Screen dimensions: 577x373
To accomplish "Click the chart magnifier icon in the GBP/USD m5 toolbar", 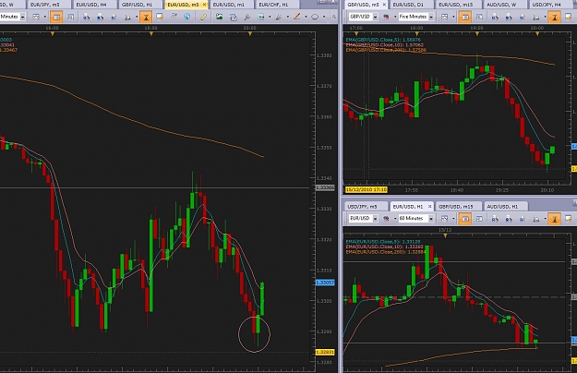I will point(536,17).
